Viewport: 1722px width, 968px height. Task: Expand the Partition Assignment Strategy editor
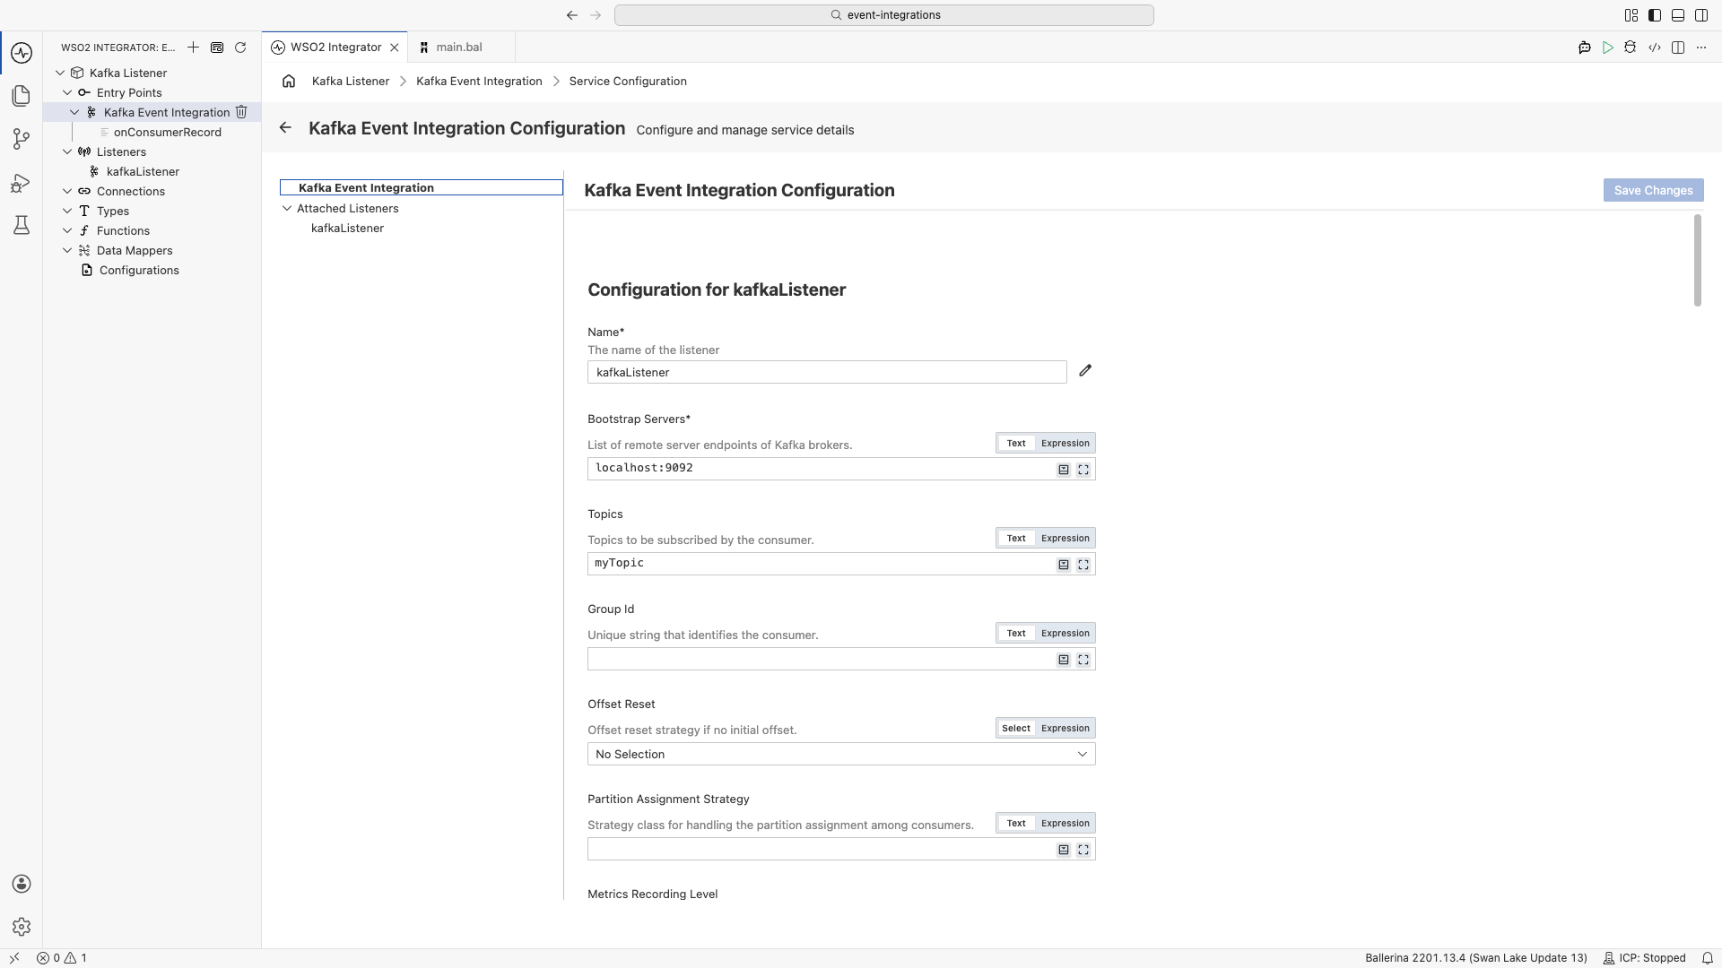[1083, 850]
